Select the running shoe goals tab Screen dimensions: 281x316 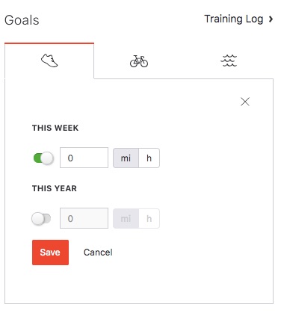[49, 61]
